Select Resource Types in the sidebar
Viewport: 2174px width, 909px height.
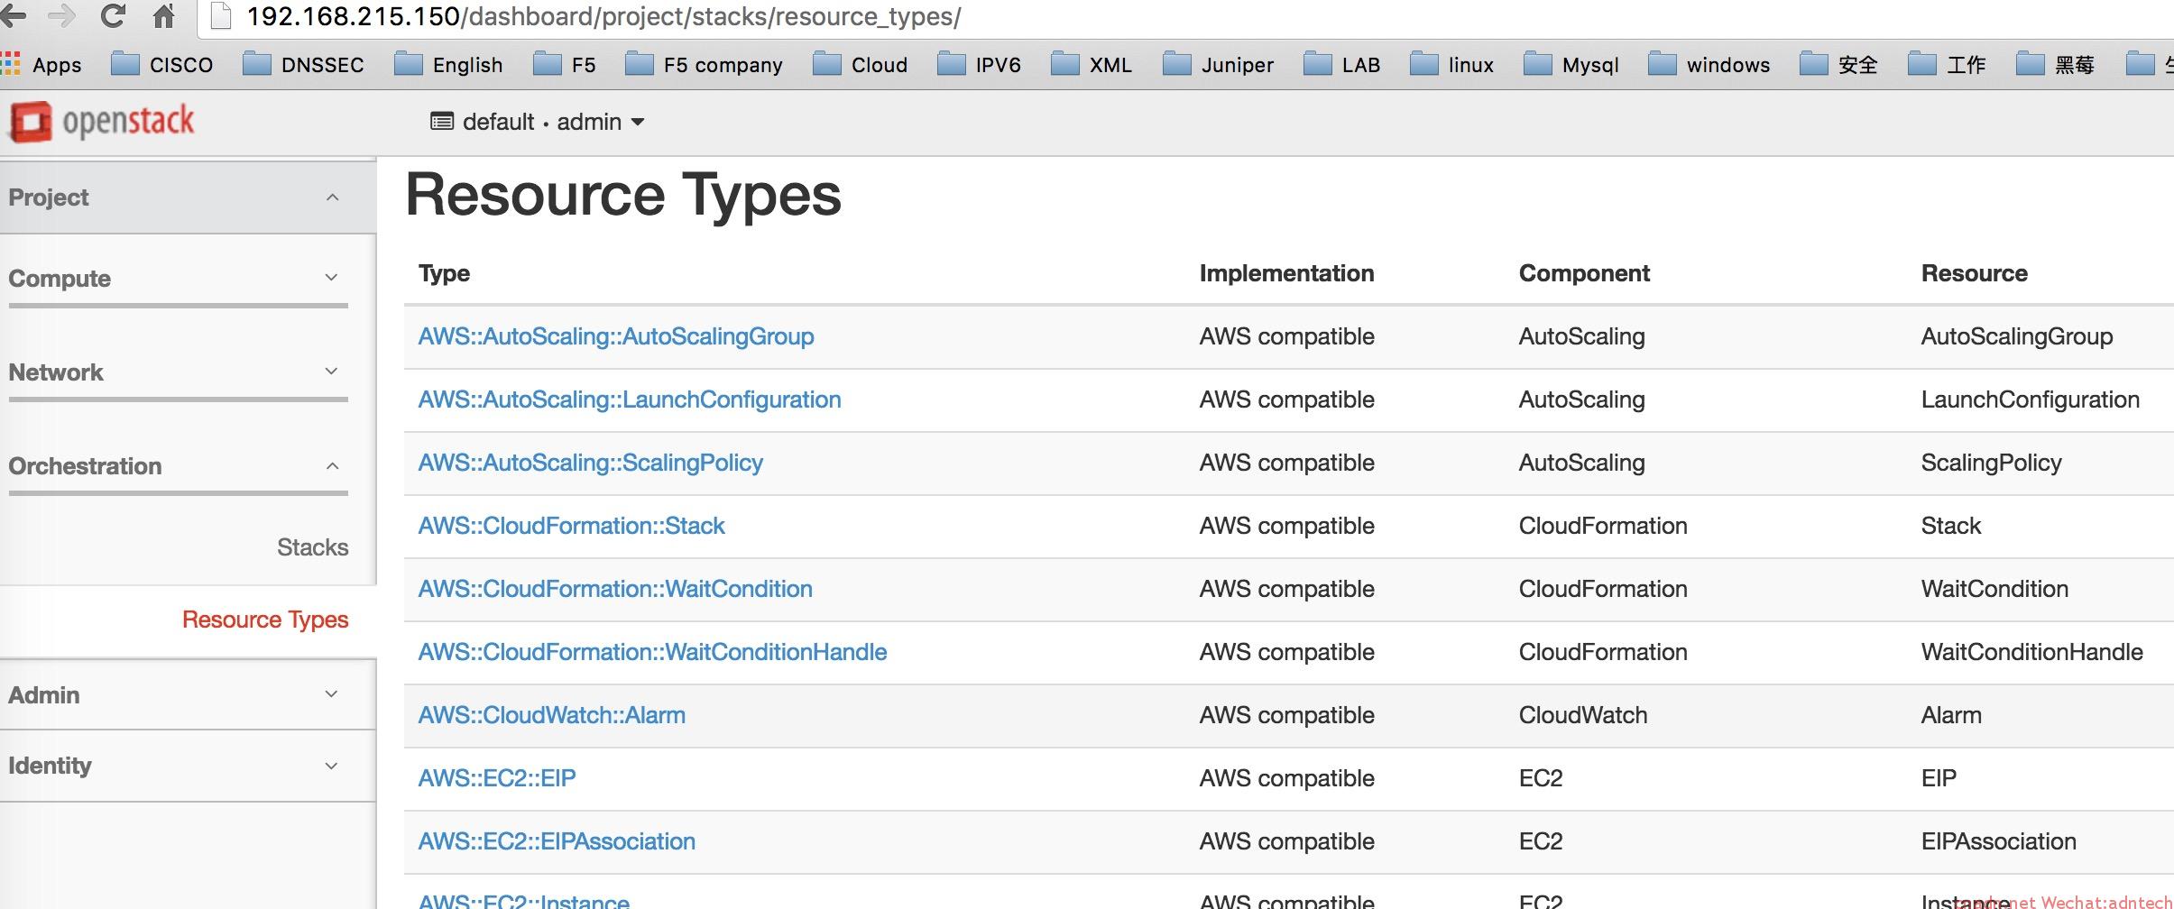click(265, 620)
